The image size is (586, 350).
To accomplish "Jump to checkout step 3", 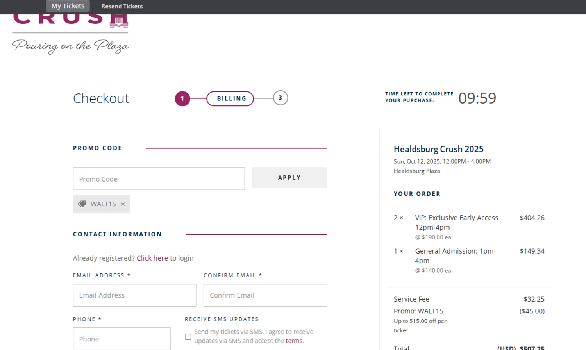I will tap(280, 98).
